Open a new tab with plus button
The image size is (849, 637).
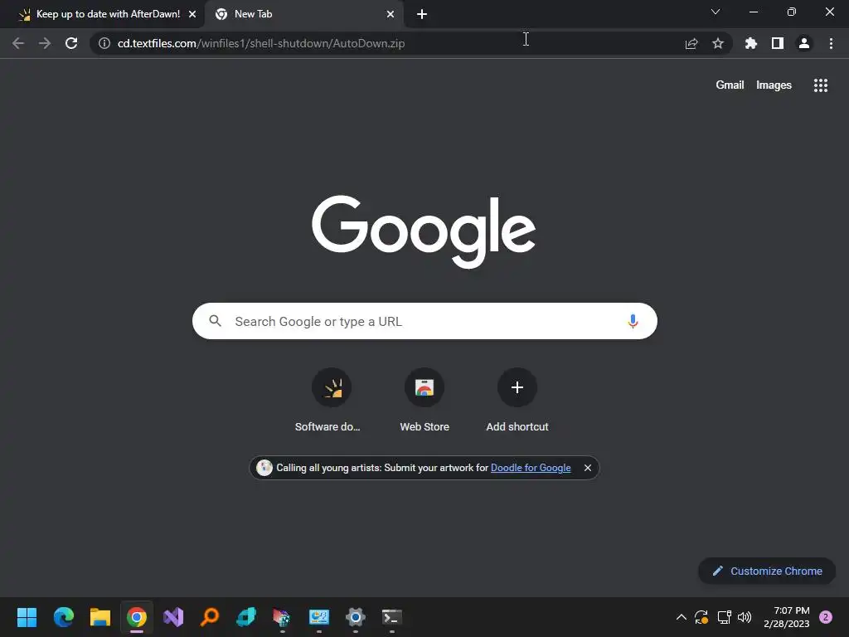(422, 14)
